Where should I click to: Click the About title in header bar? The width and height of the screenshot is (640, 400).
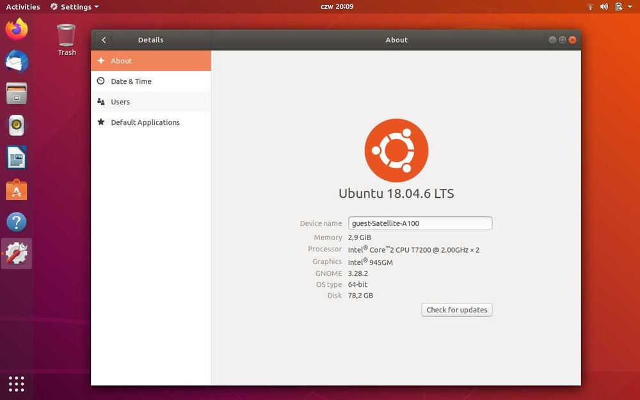click(396, 40)
